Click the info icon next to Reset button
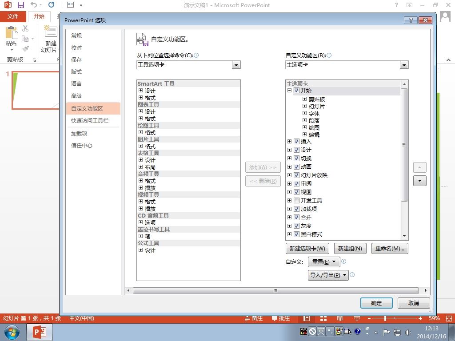The width and height of the screenshot is (455, 341). pos(344,261)
